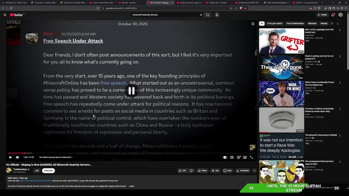Go back with the browser back arrow
This screenshot has width=349, height=196.
(x=3, y=8)
